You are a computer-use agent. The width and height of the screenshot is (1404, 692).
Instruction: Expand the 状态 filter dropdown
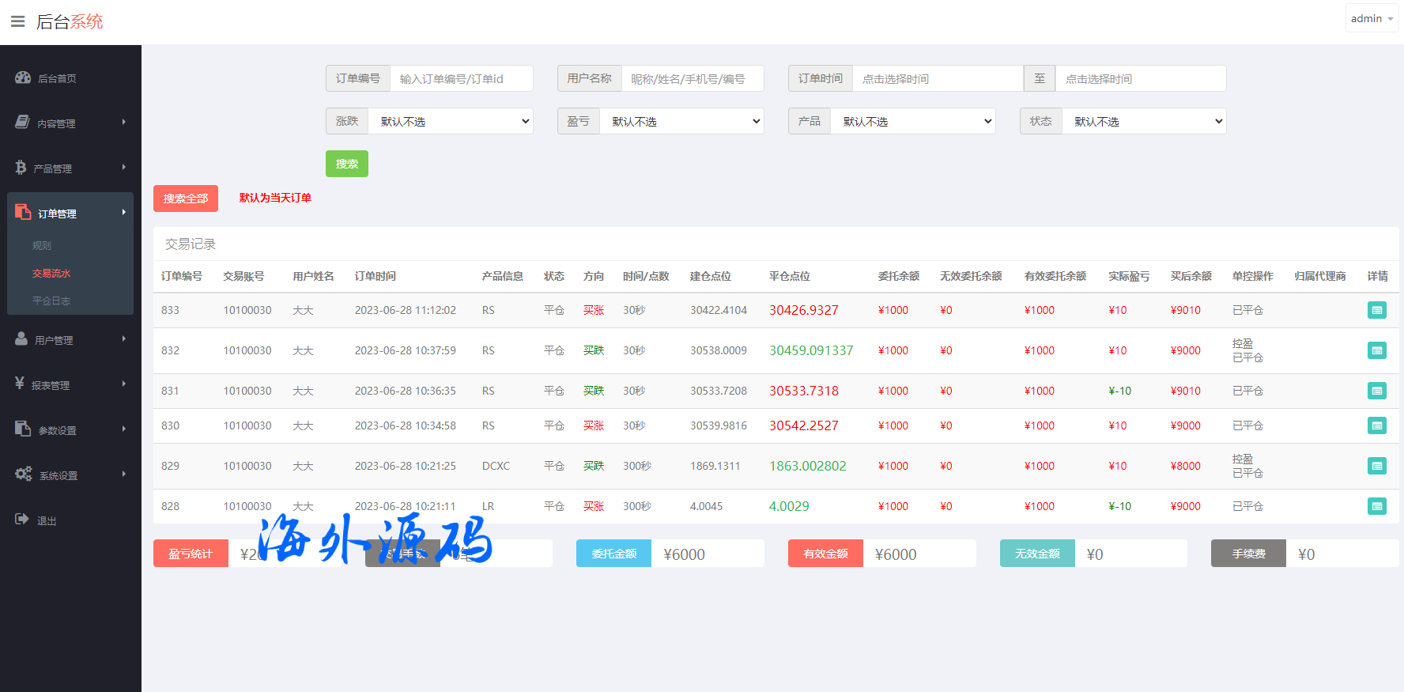point(1144,121)
